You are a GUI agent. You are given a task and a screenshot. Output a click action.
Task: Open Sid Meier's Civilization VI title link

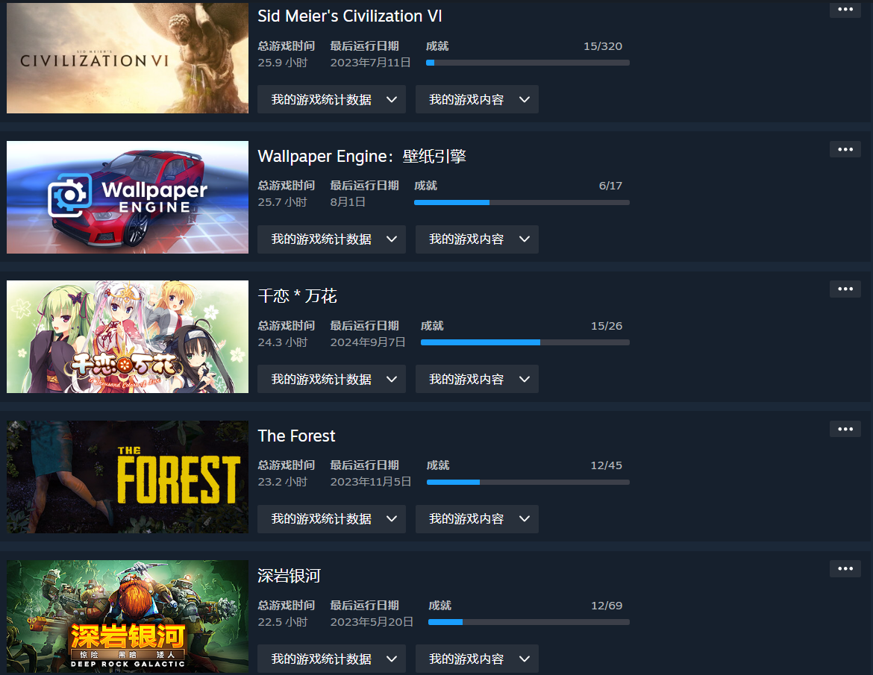350,16
